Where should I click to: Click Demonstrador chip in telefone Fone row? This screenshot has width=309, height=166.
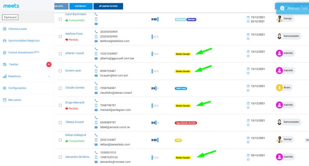[288, 36]
